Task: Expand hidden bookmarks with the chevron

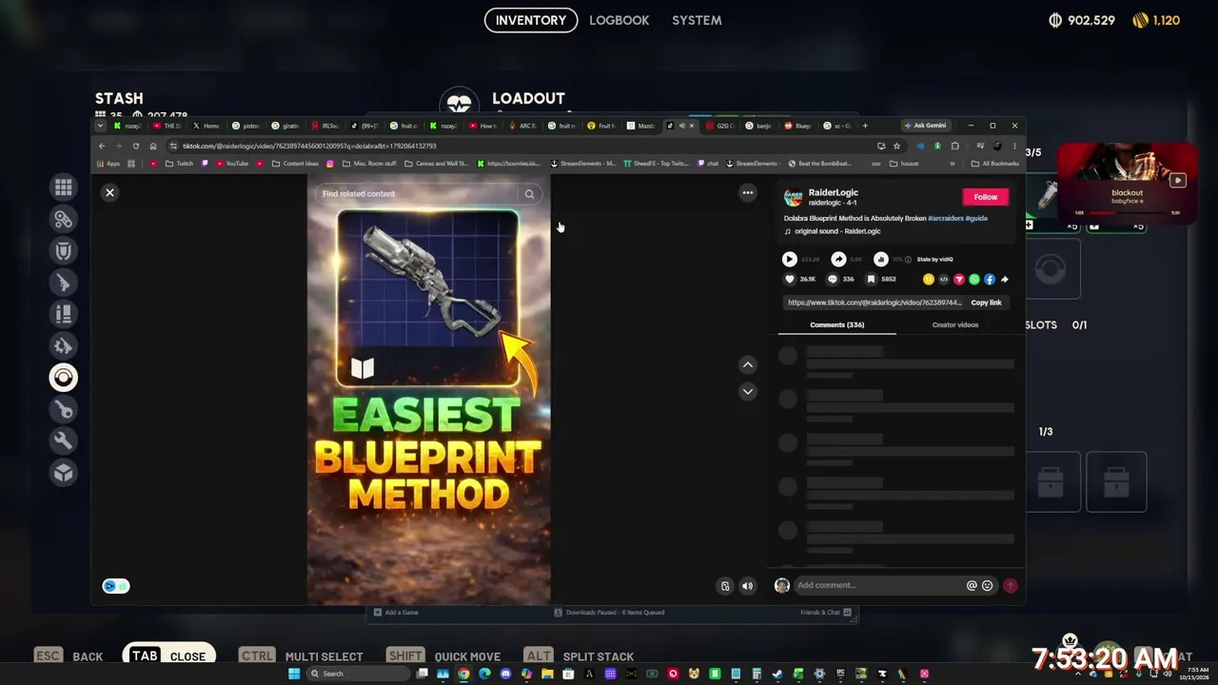Action: click(x=952, y=164)
